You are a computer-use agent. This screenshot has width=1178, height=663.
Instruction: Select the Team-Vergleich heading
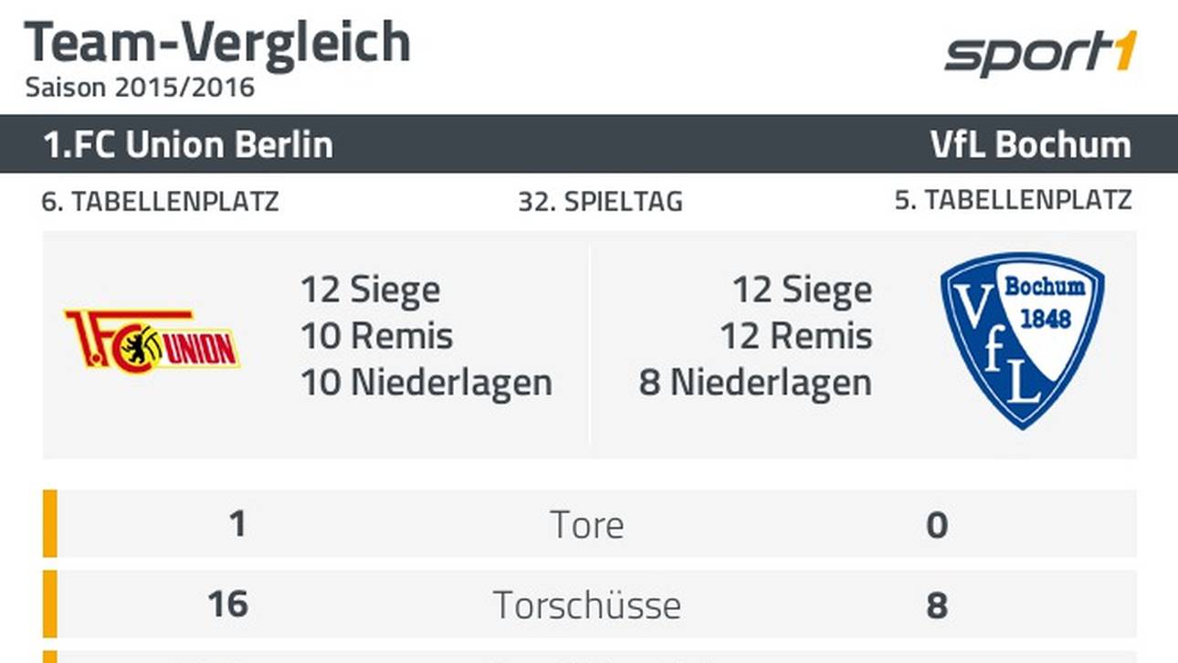click(x=217, y=42)
